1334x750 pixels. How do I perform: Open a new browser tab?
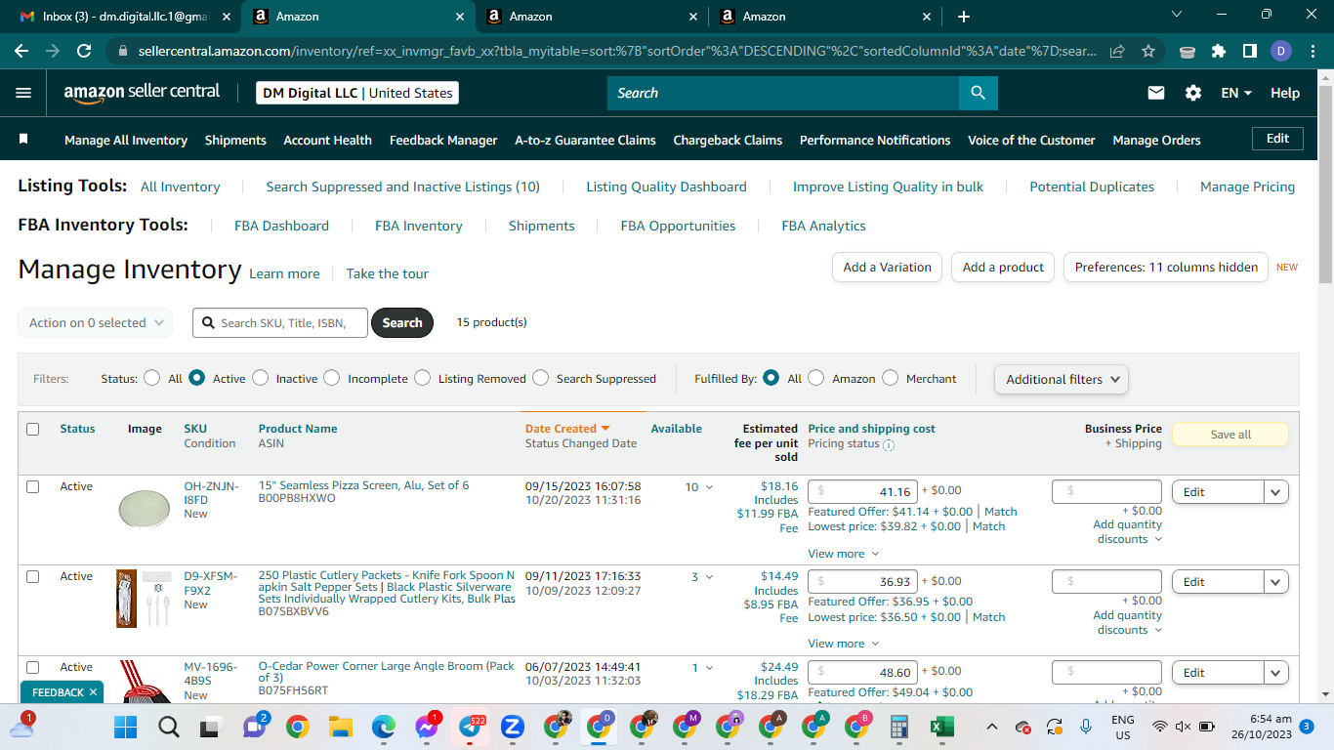[964, 17]
